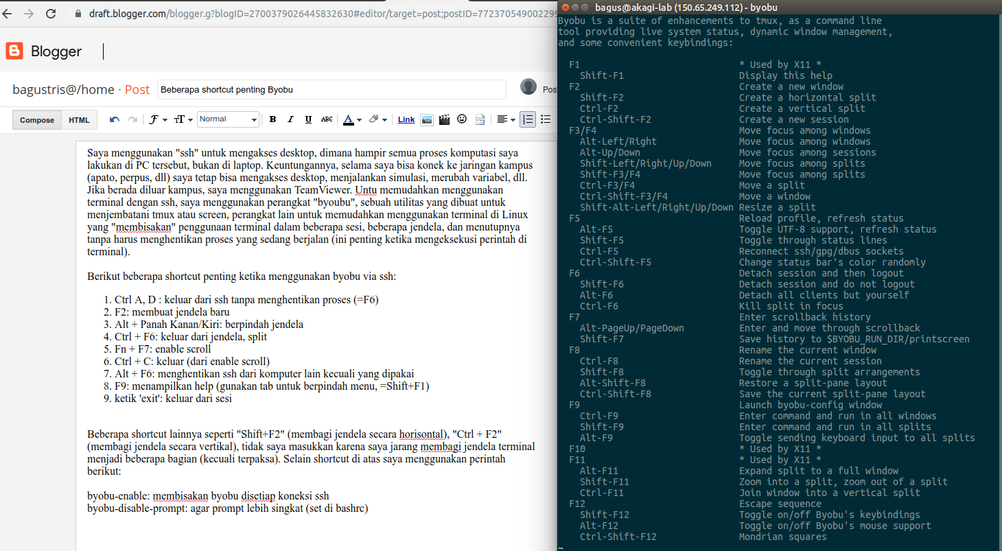Switch to HTML mode
The height and width of the screenshot is (551, 1002).
pos(79,120)
